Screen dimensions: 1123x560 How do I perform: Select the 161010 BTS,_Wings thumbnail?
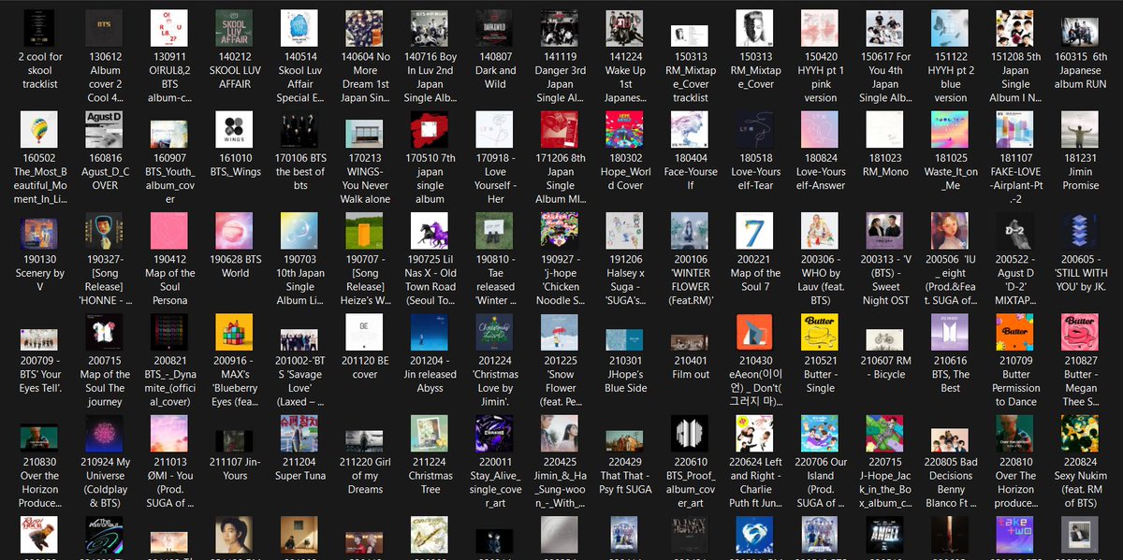(235, 130)
